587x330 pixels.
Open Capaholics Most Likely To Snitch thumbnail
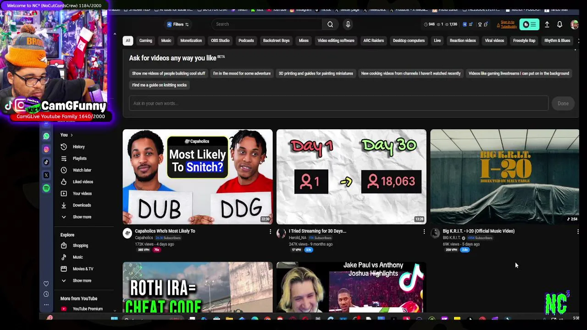click(x=198, y=177)
